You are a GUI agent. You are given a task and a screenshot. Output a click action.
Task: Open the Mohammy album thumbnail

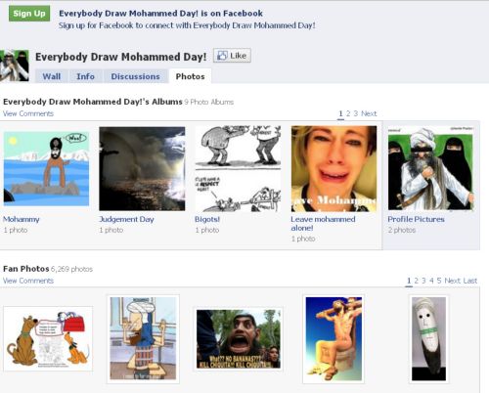(46, 168)
